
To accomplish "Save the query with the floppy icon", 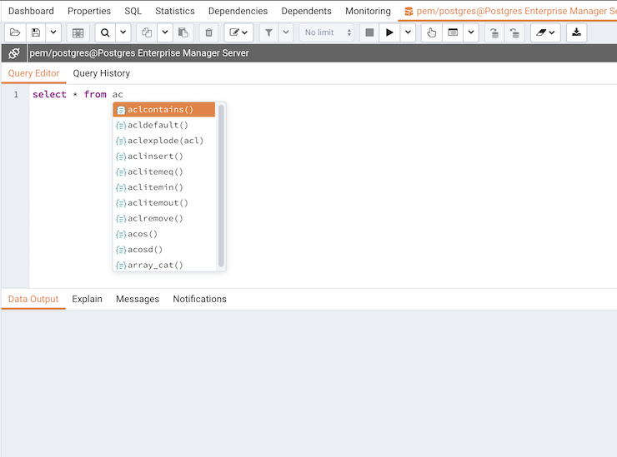I will point(36,32).
